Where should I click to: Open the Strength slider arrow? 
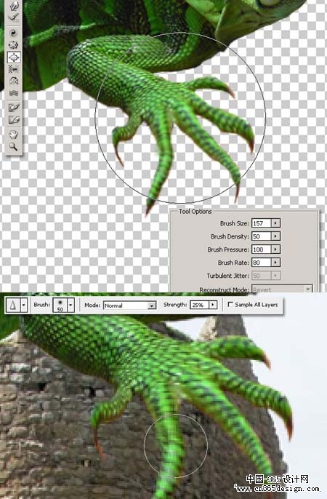click(213, 305)
